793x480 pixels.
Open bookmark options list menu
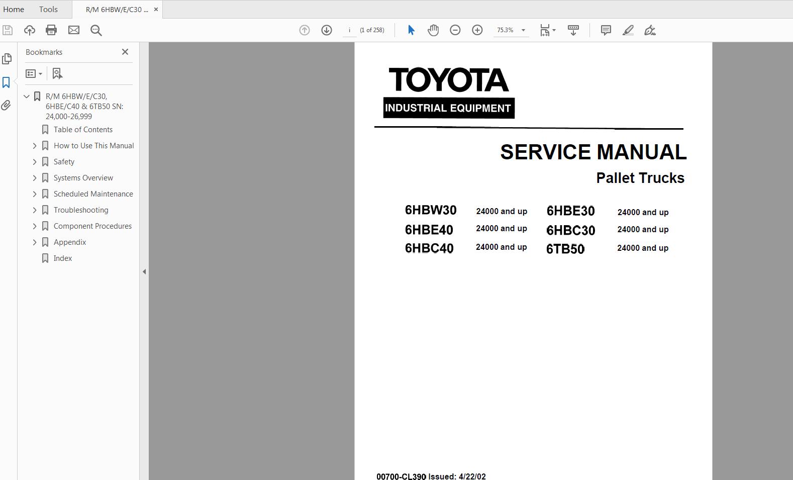34,74
